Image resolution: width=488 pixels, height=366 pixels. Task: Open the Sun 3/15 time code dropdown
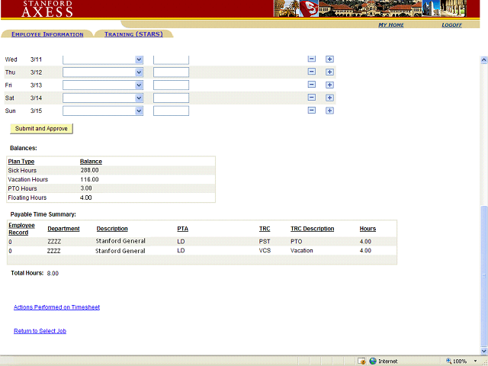pyautogui.click(x=139, y=111)
